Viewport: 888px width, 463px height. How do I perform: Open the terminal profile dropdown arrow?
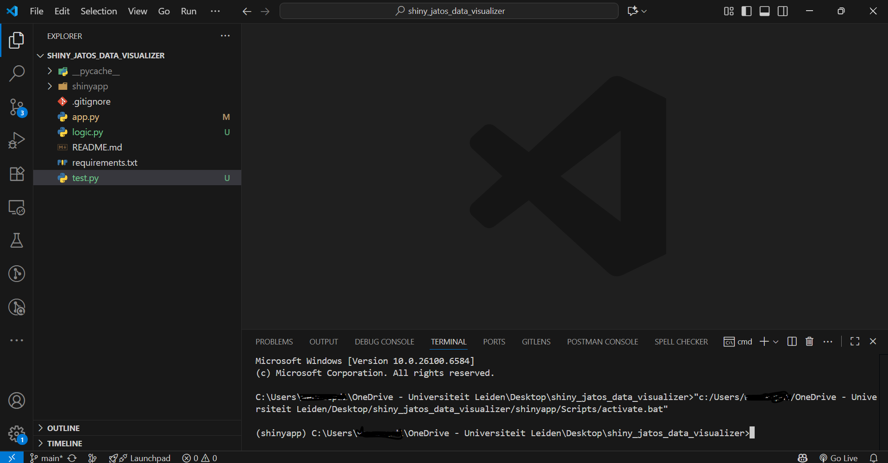pyautogui.click(x=776, y=342)
